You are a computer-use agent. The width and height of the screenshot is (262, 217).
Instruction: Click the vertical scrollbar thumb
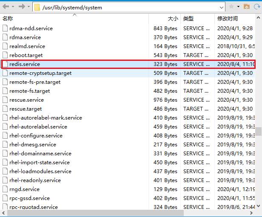258,131
